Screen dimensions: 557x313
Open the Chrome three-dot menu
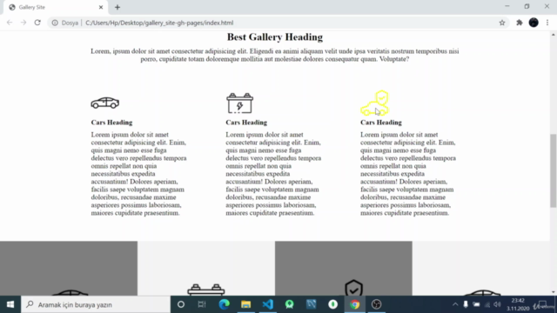547,23
